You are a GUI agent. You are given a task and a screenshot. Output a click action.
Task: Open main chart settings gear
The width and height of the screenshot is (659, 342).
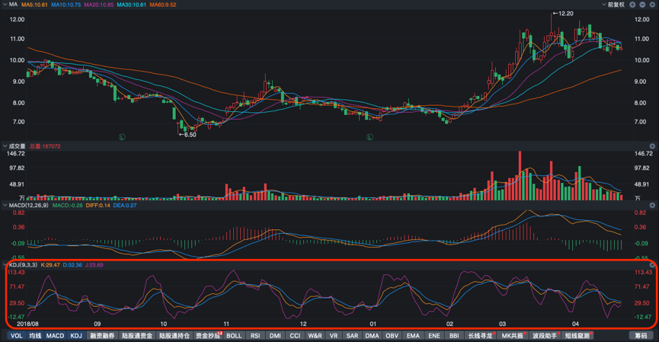tap(652, 5)
